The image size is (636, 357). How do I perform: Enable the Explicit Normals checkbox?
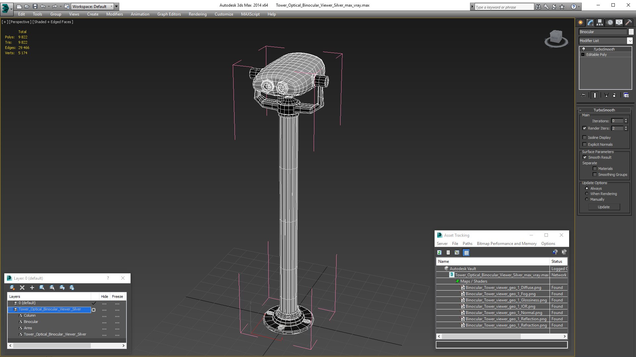click(584, 144)
